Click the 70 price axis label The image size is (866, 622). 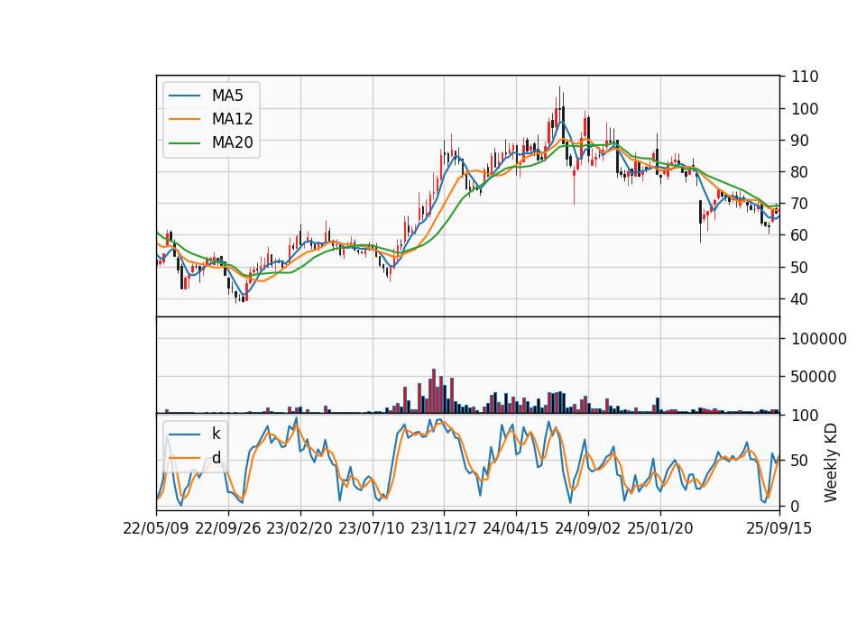tap(800, 204)
